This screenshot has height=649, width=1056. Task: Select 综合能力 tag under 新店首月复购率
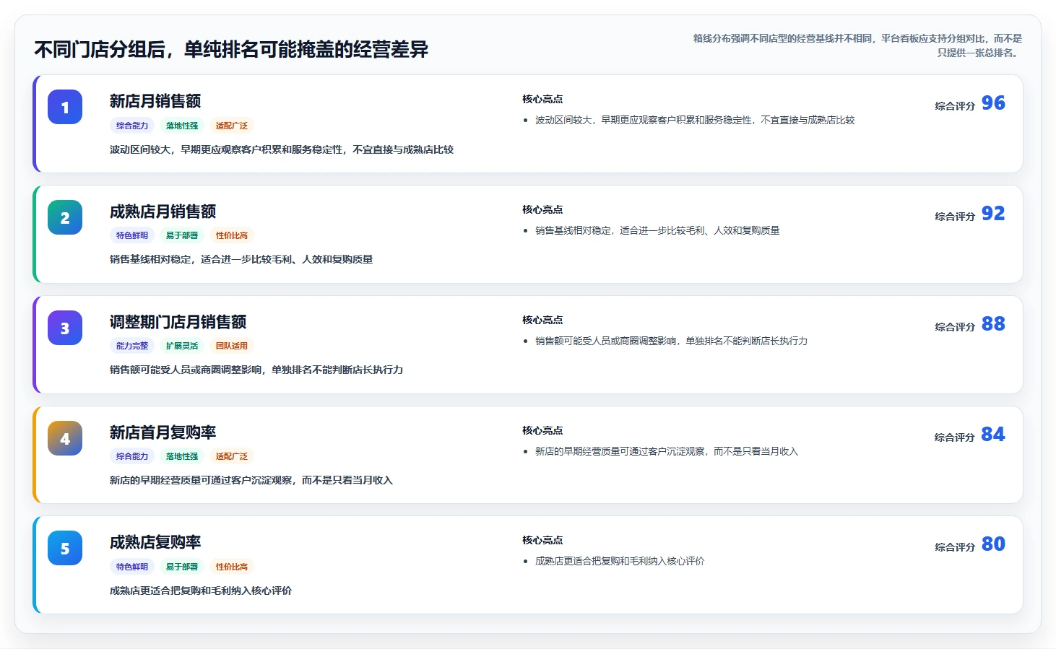pos(132,456)
